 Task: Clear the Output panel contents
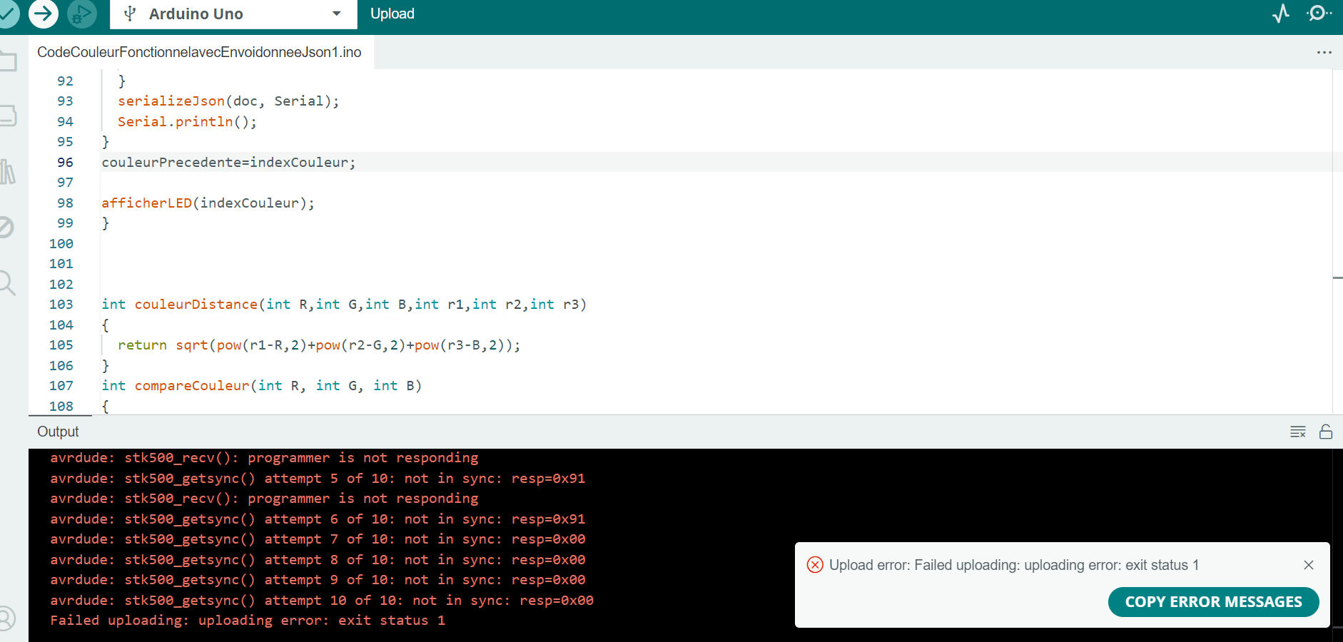click(x=1297, y=432)
